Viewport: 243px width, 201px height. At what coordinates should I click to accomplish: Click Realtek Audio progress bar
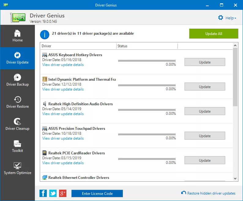pos(147,110)
